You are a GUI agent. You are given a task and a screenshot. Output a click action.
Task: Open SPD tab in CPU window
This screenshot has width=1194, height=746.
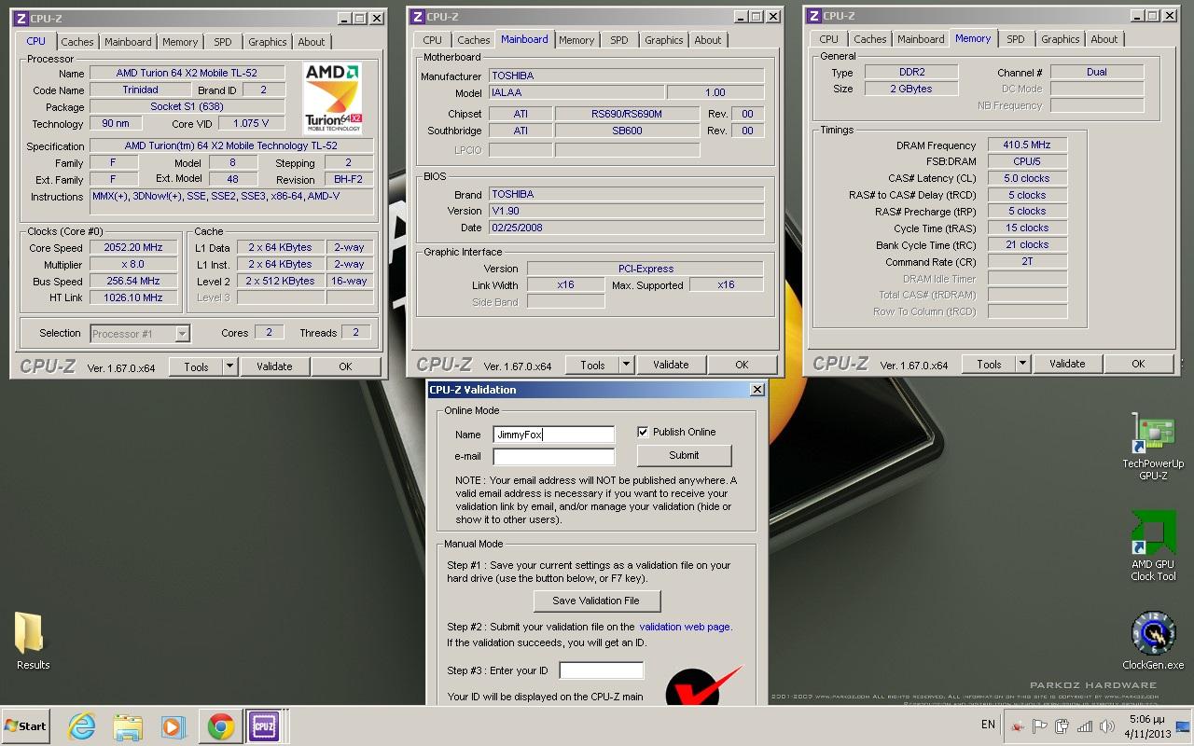222,42
